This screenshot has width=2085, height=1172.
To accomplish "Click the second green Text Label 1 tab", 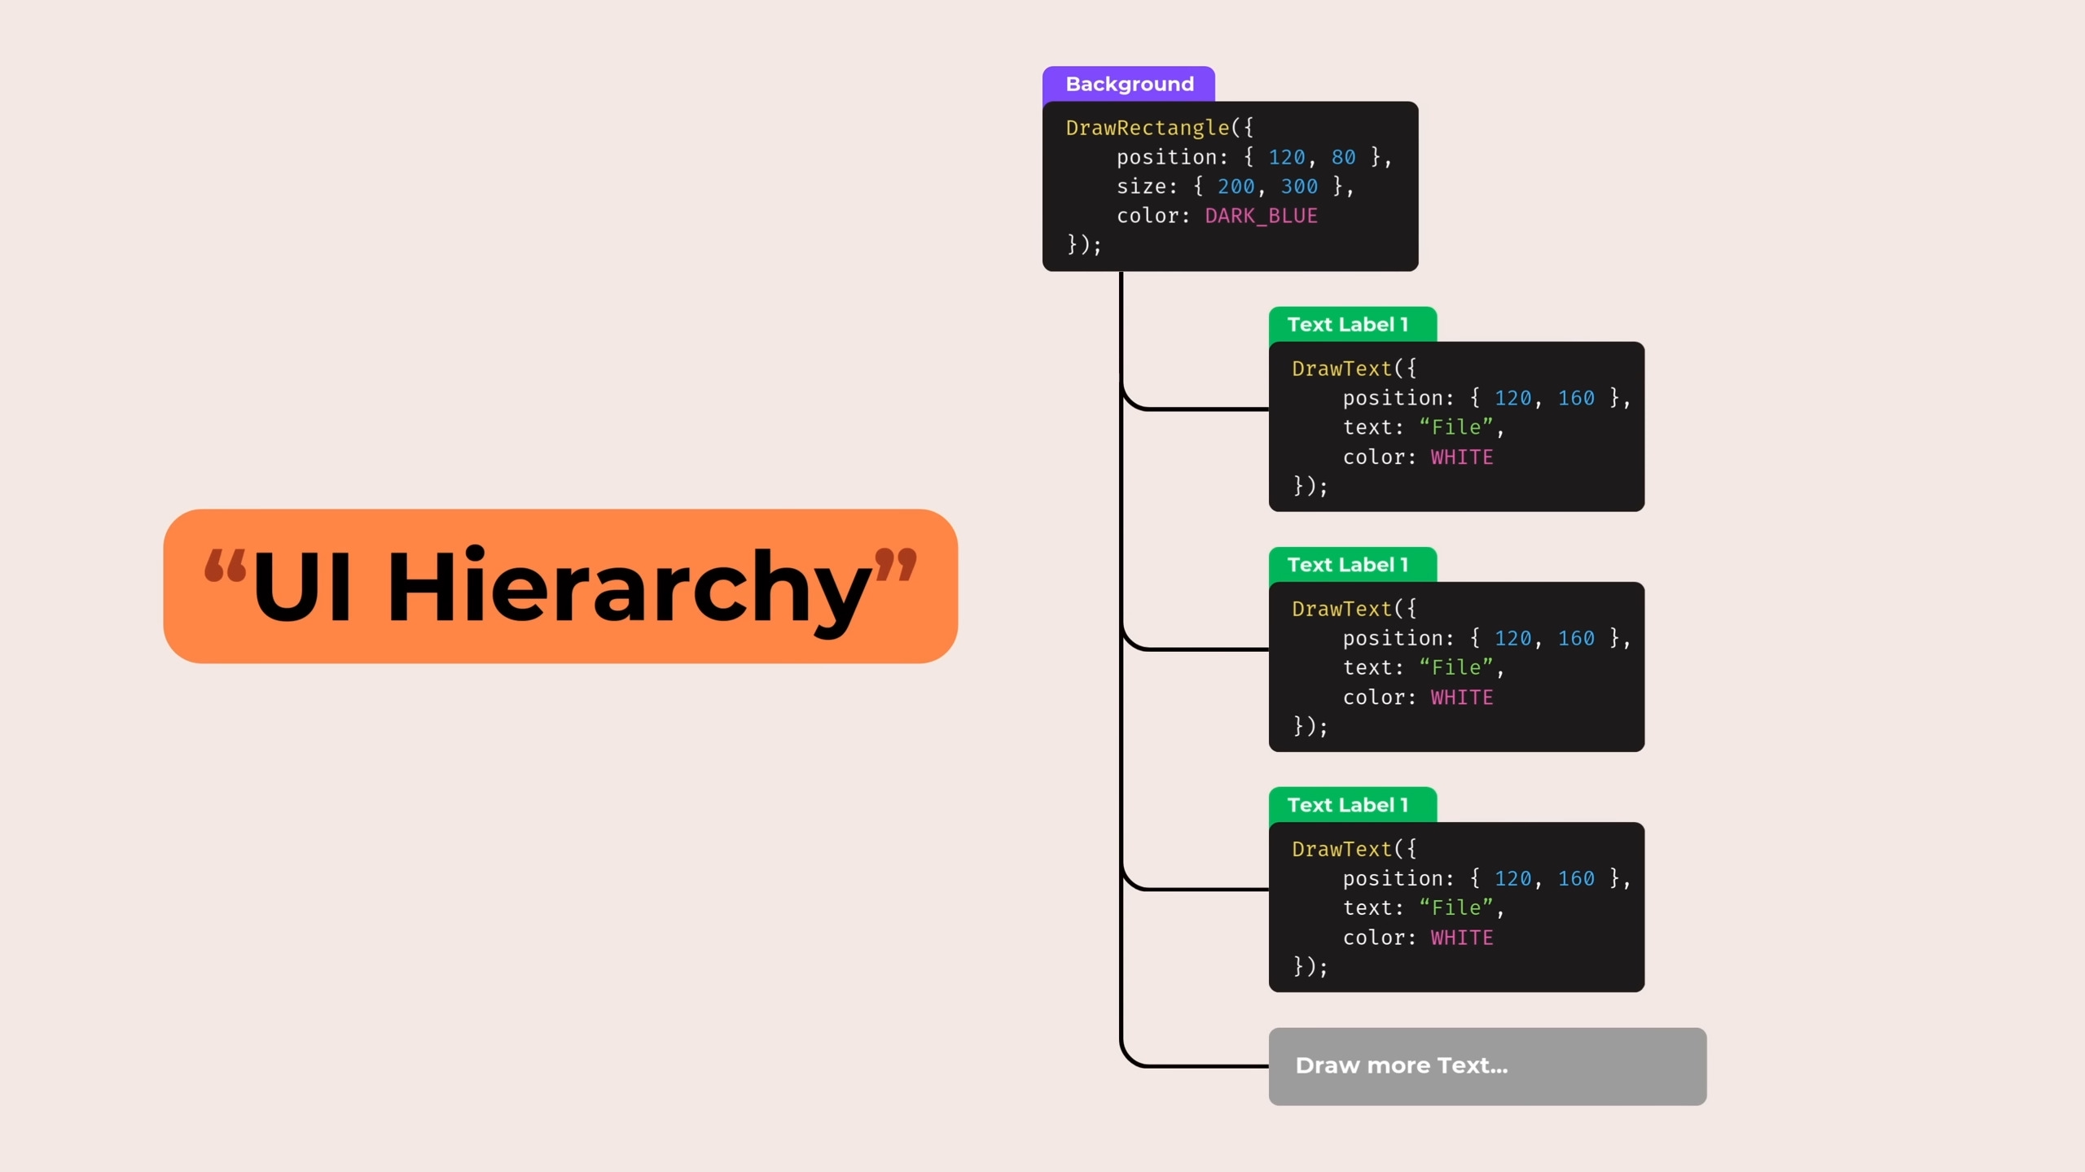I will [1352, 564].
